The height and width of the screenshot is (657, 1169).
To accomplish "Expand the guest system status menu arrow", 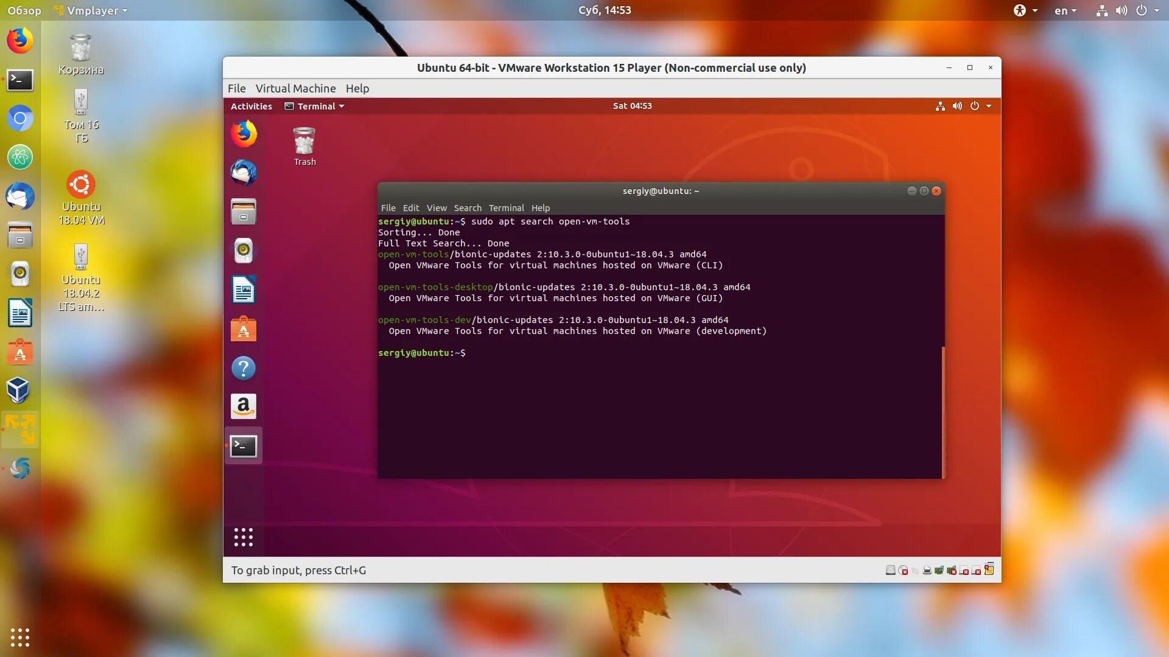I will click(x=989, y=106).
